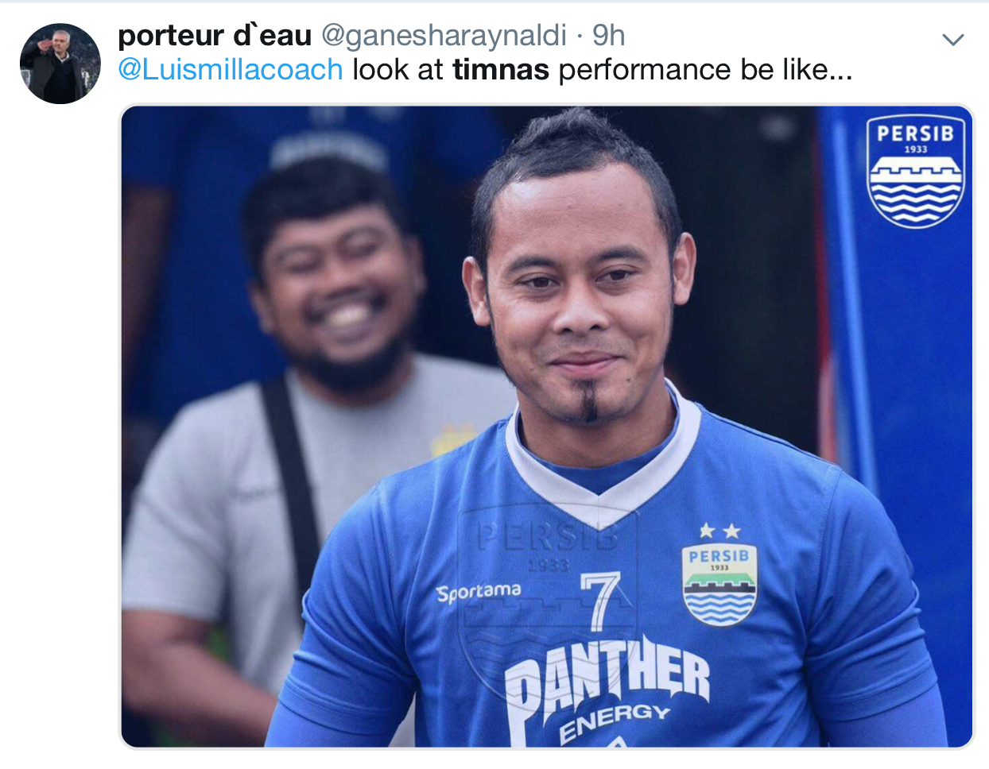This screenshot has height=769, width=989.
Task: Expand the attached photo of the player
Action: pyautogui.click(x=547, y=427)
